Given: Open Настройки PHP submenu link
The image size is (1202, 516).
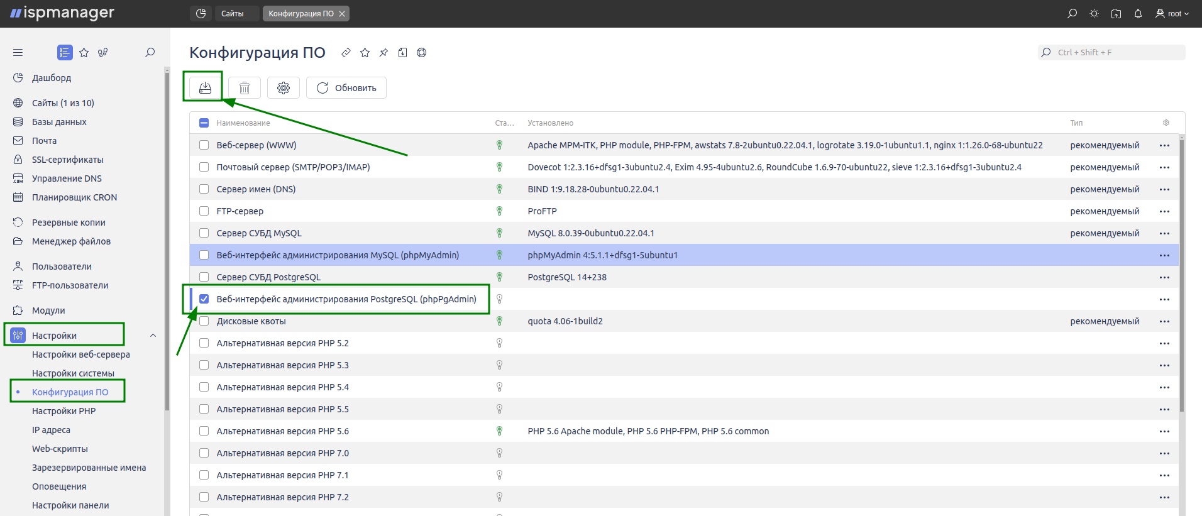Looking at the screenshot, I should tap(64, 411).
